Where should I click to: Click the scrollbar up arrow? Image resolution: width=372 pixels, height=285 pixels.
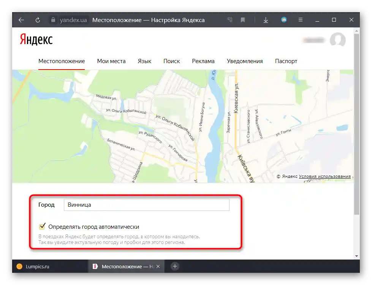(356, 31)
